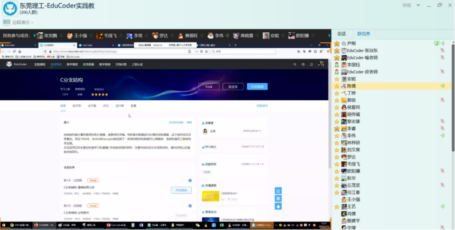Select the 排行榜 tab on course page

(119, 106)
